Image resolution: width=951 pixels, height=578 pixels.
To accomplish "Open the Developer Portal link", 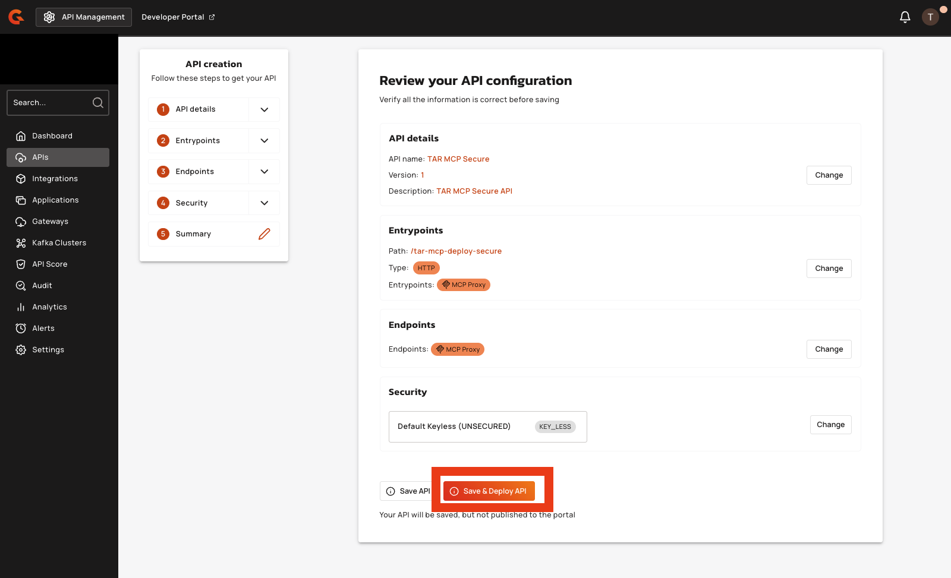I will [x=178, y=17].
